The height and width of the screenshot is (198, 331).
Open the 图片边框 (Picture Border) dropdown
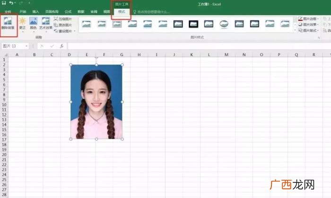308,19
